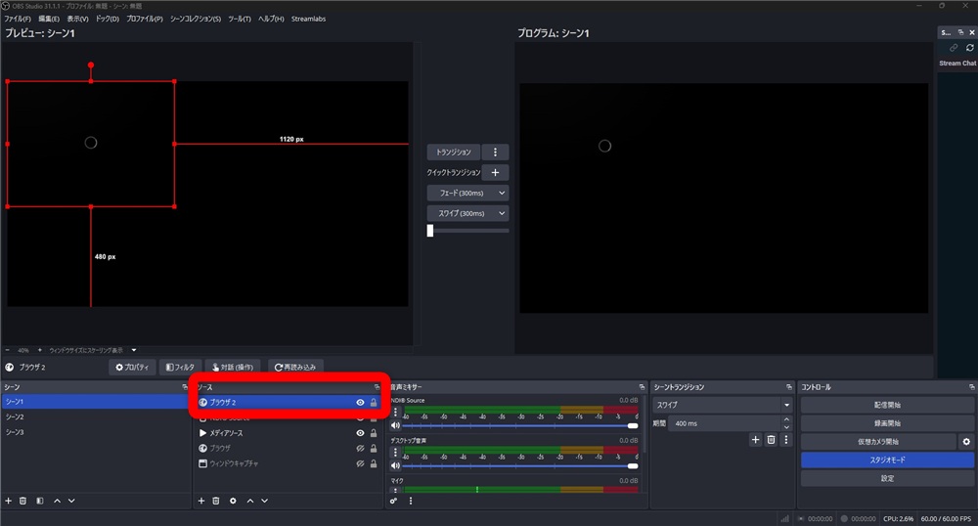The image size is (978, 526).
Task: Open Desktop audio options three-dots
Action: coord(395,452)
